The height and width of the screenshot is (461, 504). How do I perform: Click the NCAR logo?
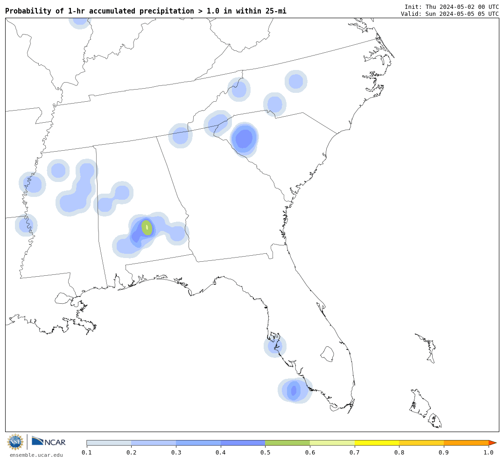pyautogui.click(x=49, y=441)
